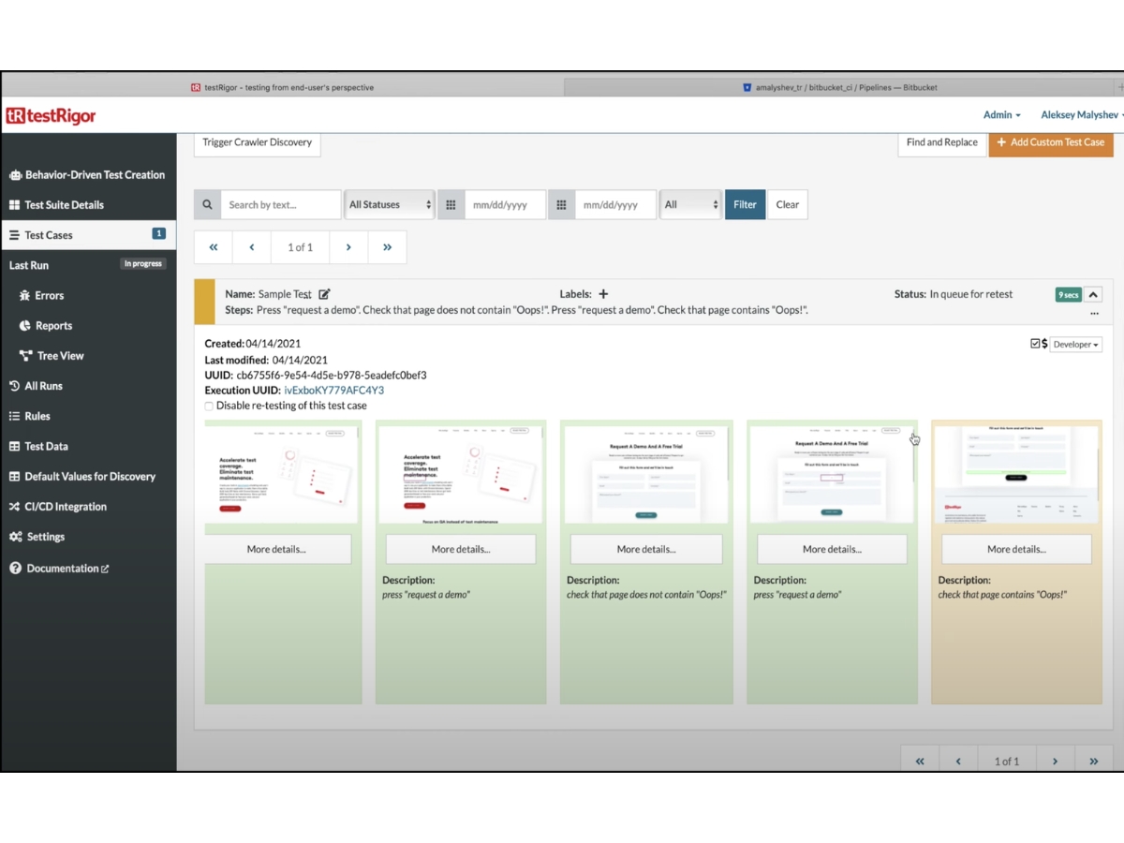Screen dimensions: 1124x843
Task: Click the first mm/dd/yyyy date field
Action: 505,205
